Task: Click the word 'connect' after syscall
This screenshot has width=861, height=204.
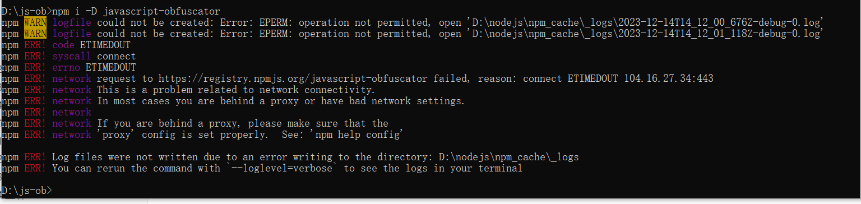Action: click(x=116, y=56)
